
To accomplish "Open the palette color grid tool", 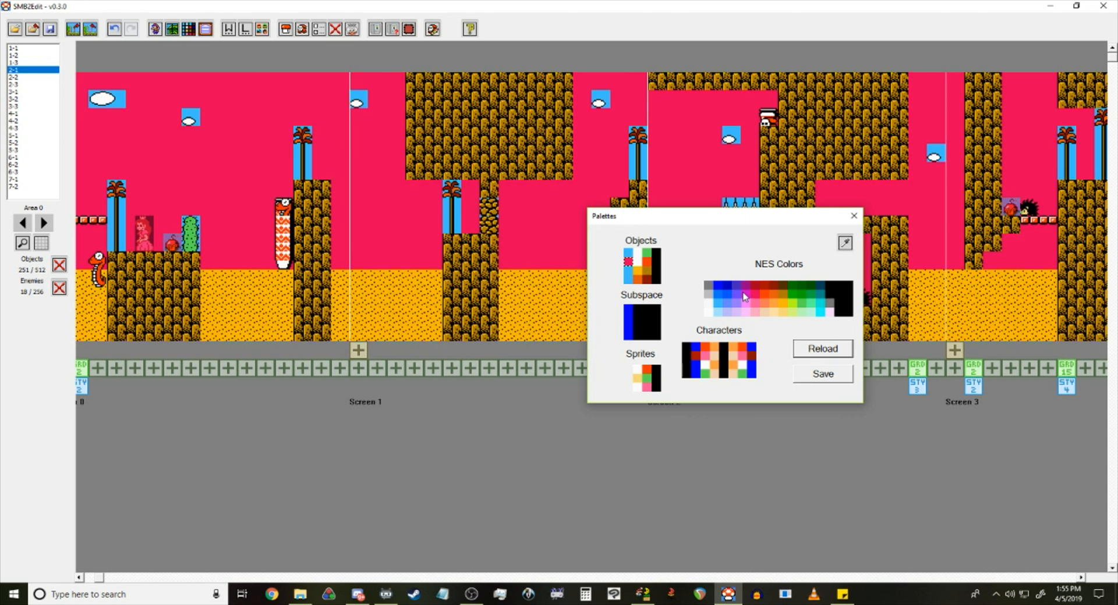I will [189, 29].
